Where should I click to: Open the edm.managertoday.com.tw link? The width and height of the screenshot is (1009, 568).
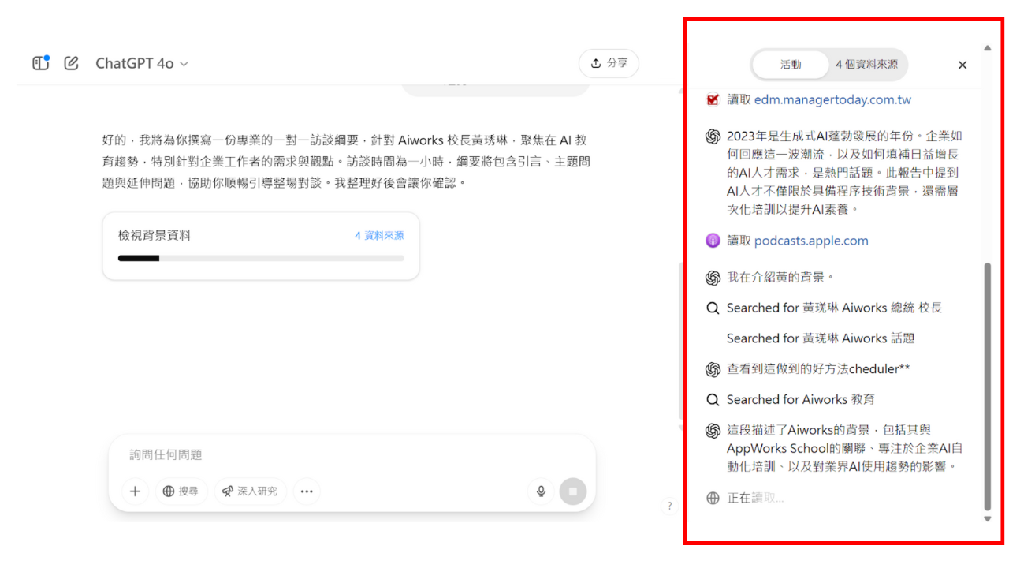pos(832,99)
